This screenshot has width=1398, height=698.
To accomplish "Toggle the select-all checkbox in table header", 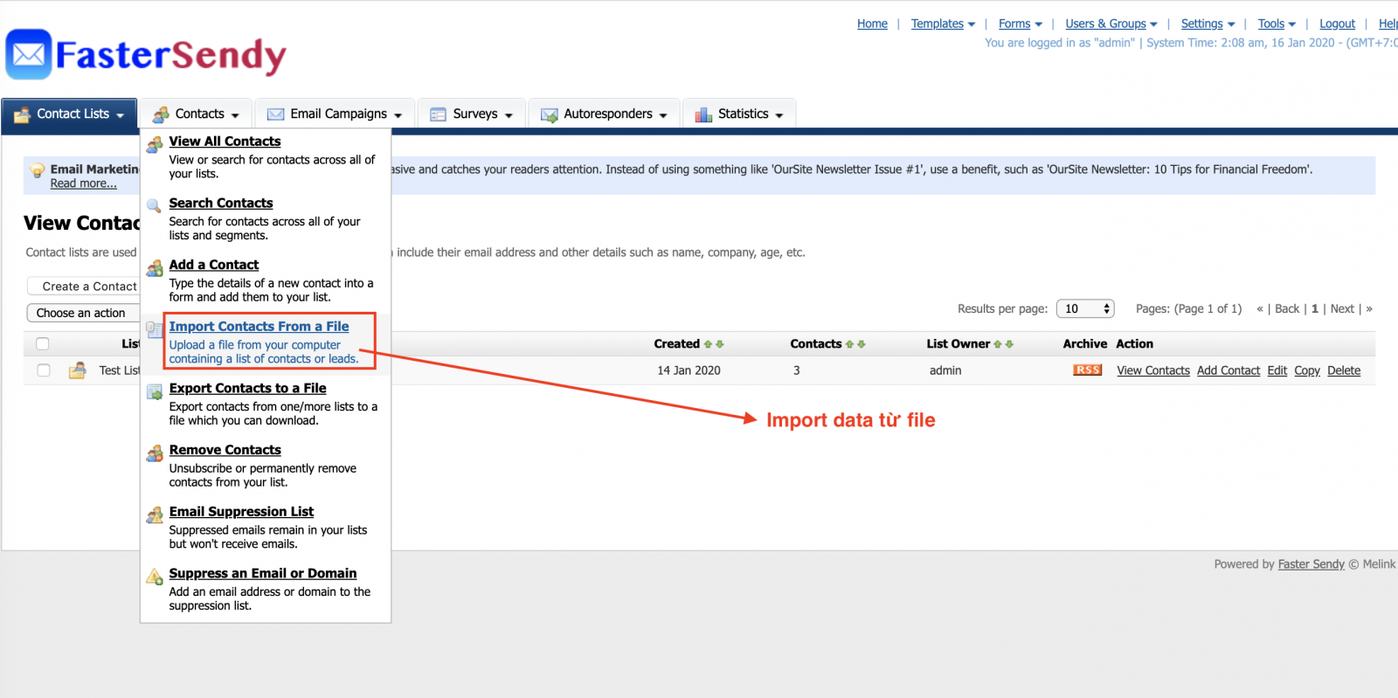I will click(x=43, y=344).
